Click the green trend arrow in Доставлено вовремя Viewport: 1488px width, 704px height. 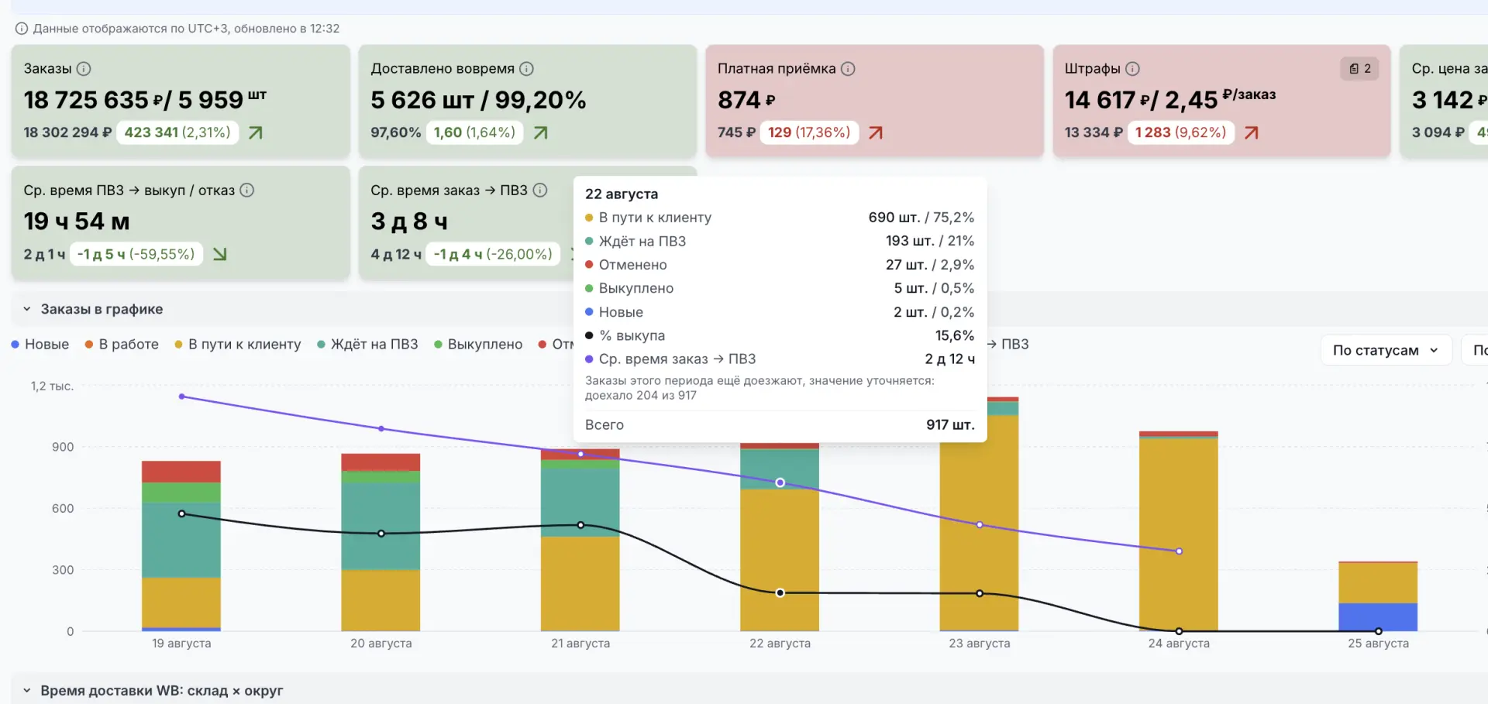(x=540, y=133)
